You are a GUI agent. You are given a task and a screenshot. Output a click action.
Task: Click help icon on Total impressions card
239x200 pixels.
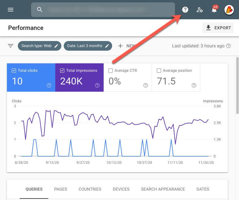97,85
